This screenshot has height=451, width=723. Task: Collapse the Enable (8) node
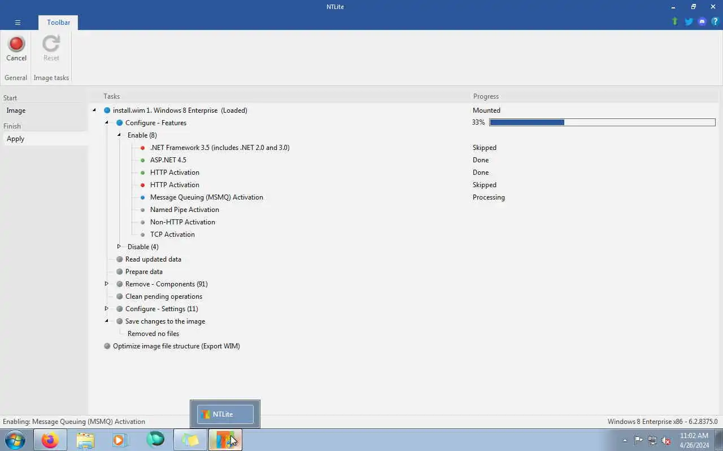point(119,135)
